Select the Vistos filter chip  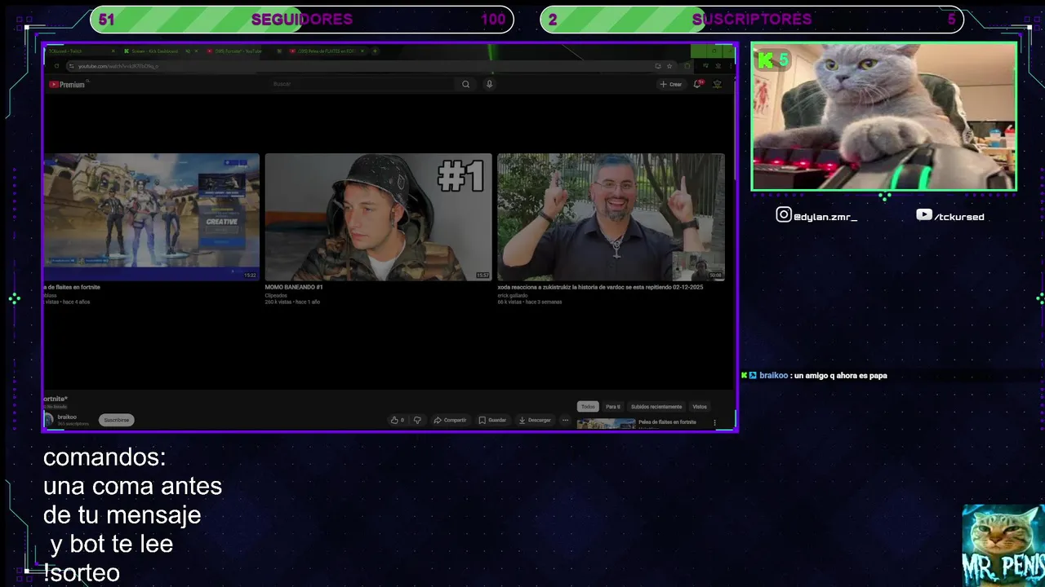(x=700, y=406)
